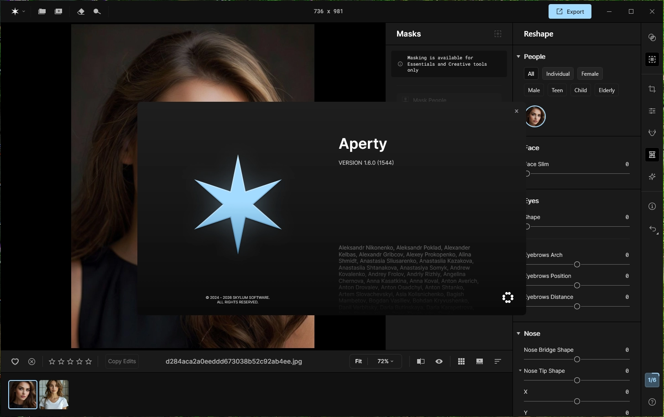Click the undo history arrow icon
The width and height of the screenshot is (664, 417).
point(652,229)
